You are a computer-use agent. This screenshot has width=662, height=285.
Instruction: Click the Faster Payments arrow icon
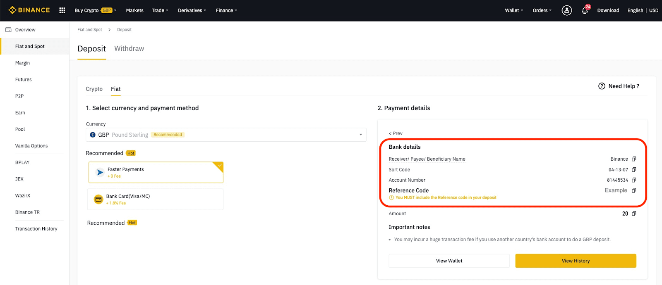pyautogui.click(x=100, y=172)
